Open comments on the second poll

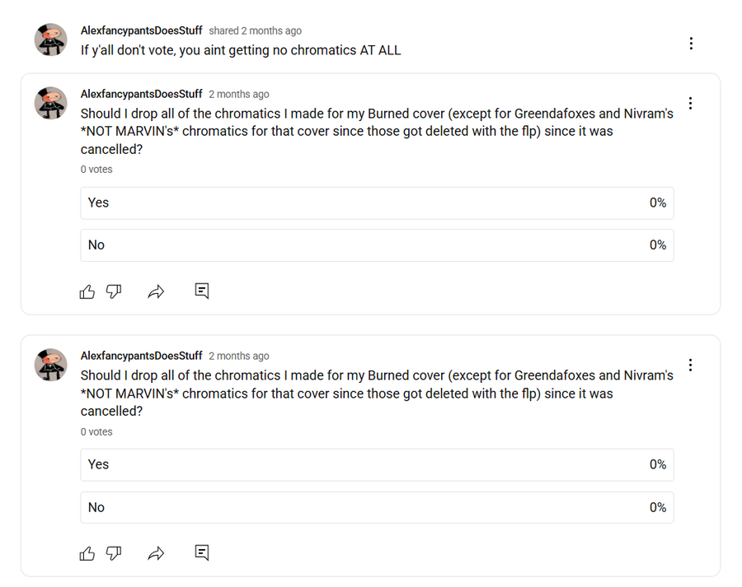202,552
